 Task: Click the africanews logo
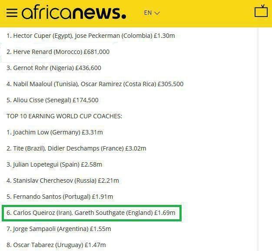[x=74, y=13]
